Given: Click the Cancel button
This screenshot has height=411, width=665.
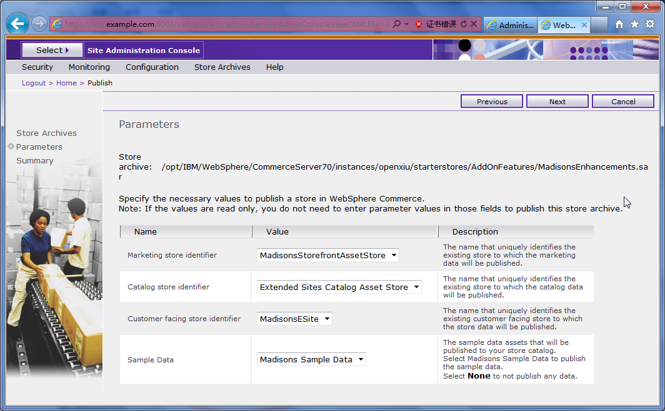Looking at the screenshot, I should click(623, 101).
